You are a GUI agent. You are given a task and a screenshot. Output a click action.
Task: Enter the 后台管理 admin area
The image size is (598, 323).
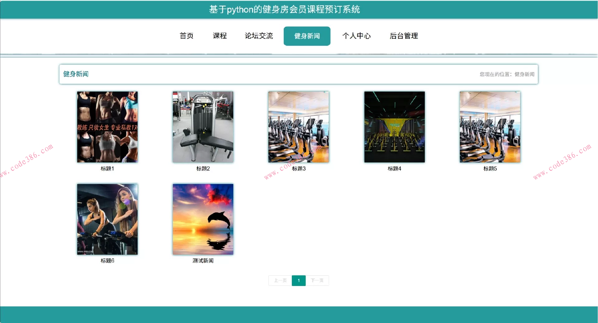(404, 36)
